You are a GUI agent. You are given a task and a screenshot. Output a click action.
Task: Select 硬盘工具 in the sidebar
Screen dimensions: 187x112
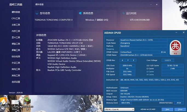point(16,44)
